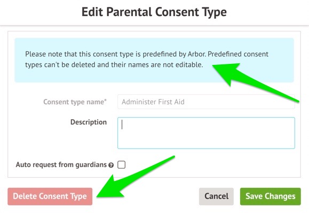309x215 pixels.
Task: Click the green arrow pointing at Delete button
Action: pos(136,176)
